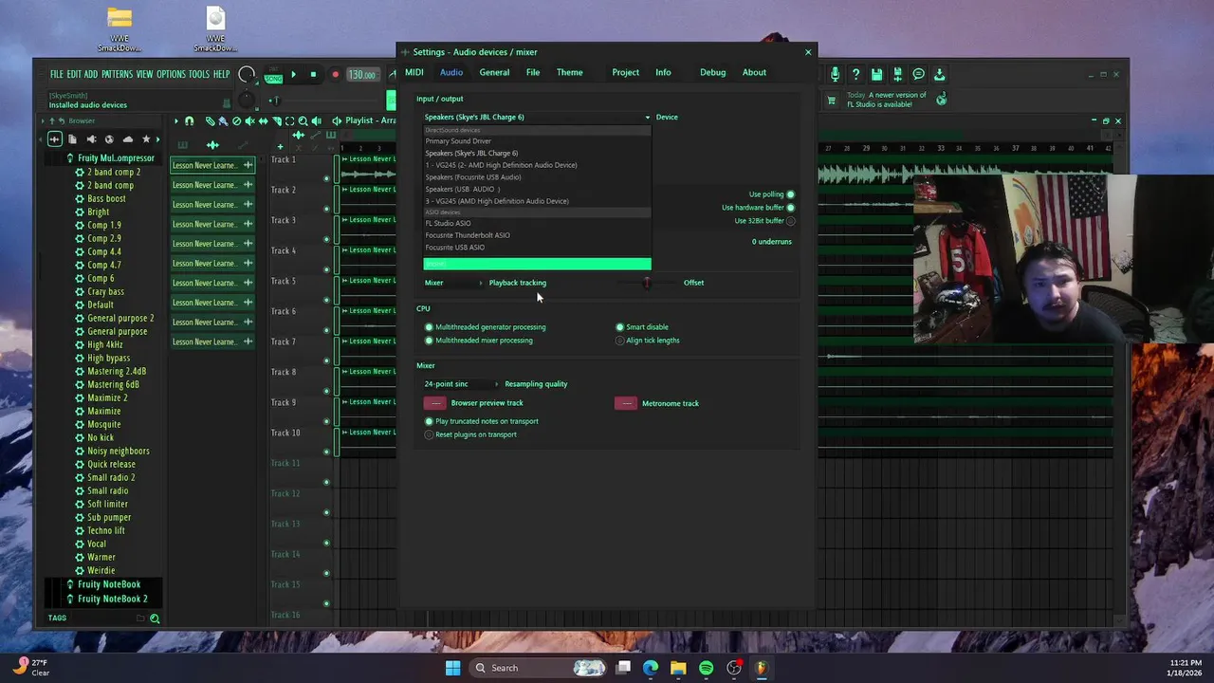Select the playback speaker tool in playlist
This screenshot has width=1214, height=683.
pos(316,120)
